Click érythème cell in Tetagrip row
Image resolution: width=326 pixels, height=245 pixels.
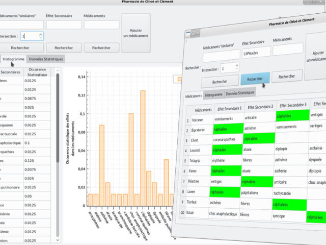tap(226, 160)
